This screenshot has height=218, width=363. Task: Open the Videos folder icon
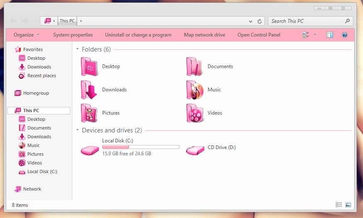coord(195,113)
